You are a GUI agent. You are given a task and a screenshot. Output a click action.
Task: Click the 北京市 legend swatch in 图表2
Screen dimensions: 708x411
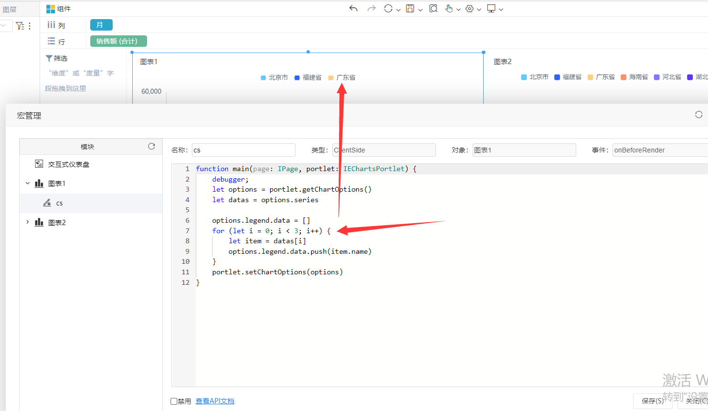coord(524,77)
